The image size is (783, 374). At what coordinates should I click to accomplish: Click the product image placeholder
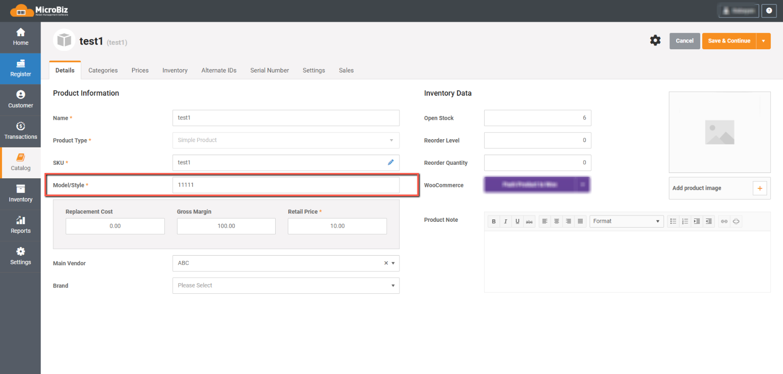click(x=720, y=132)
